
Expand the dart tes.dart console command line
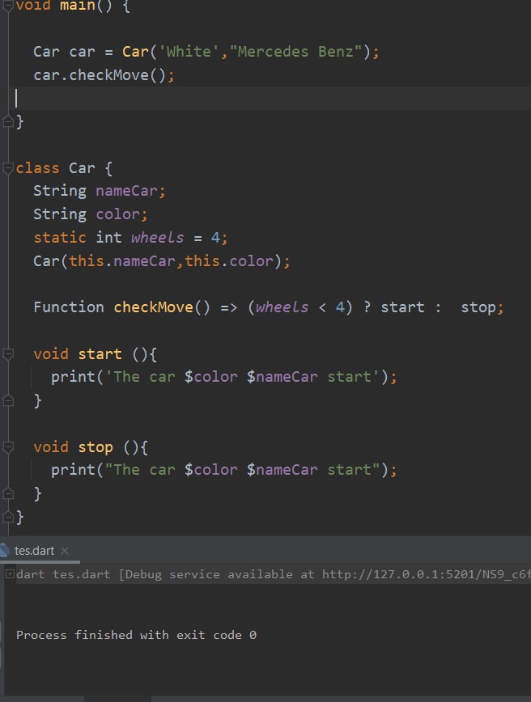point(10,573)
